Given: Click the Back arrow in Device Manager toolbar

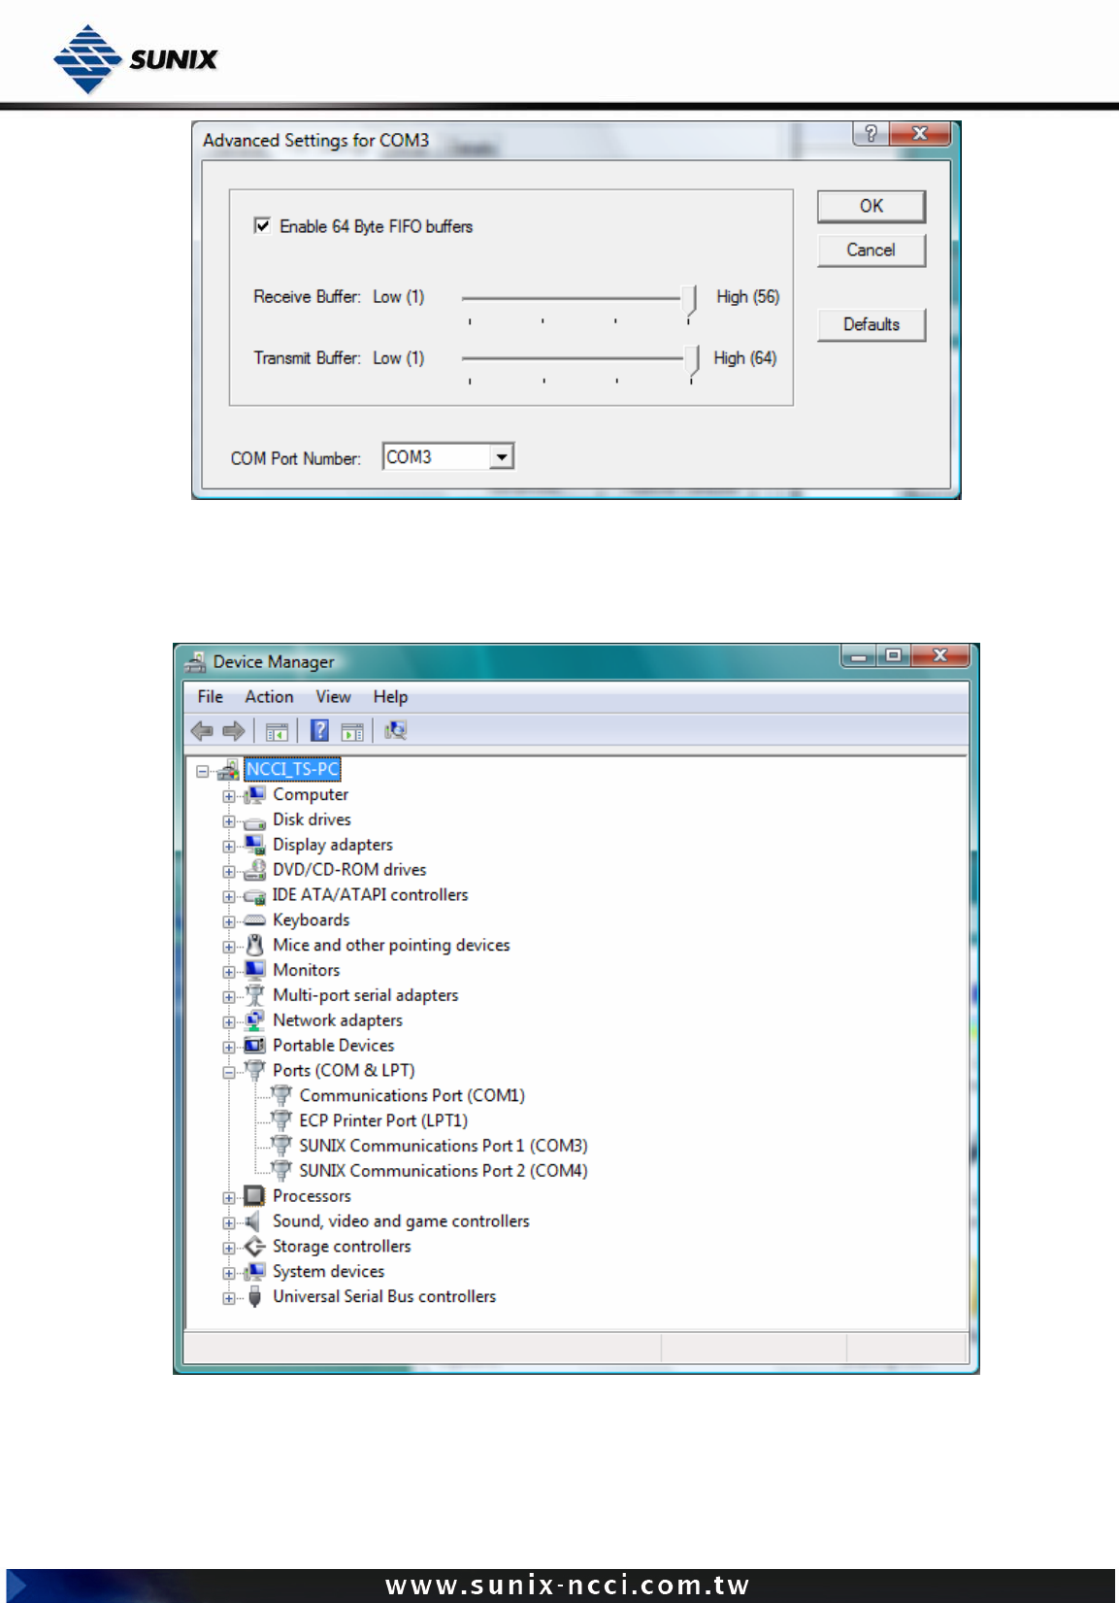Looking at the screenshot, I should [202, 731].
